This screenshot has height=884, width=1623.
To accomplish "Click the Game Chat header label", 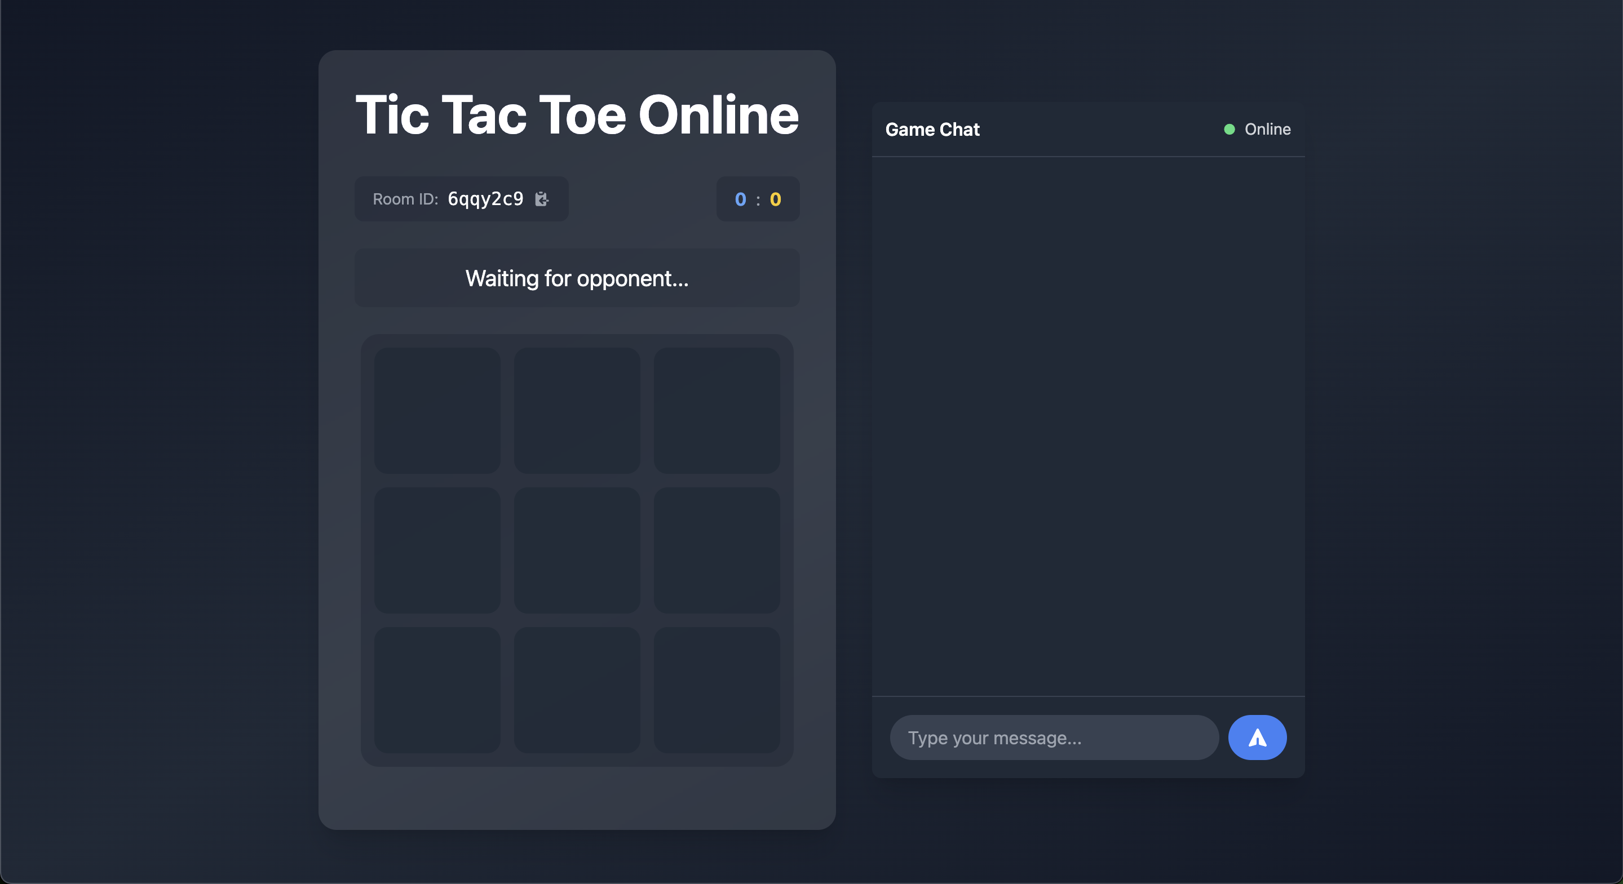I will pos(932,129).
